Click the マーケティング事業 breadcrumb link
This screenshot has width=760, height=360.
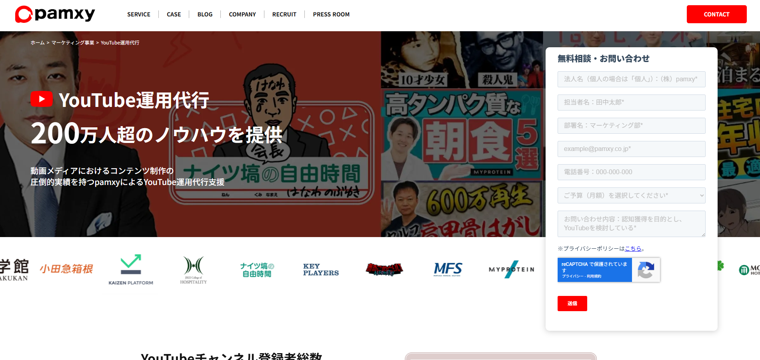point(73,43)
